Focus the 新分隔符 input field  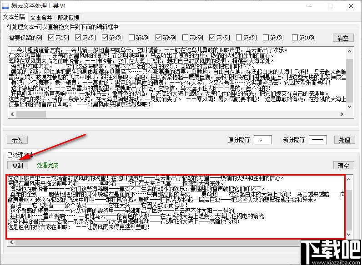pyautogui.click(x=318, y=140)
